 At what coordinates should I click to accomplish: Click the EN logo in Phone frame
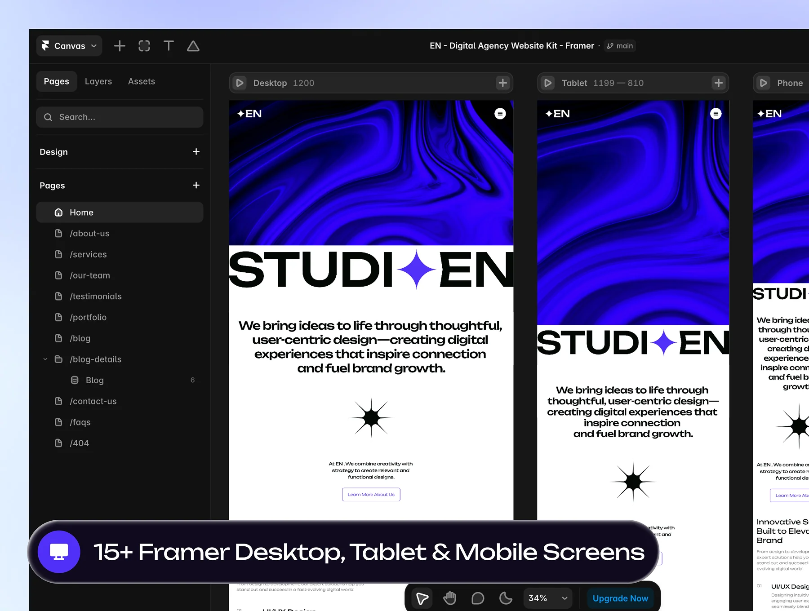tap(769, 114)
